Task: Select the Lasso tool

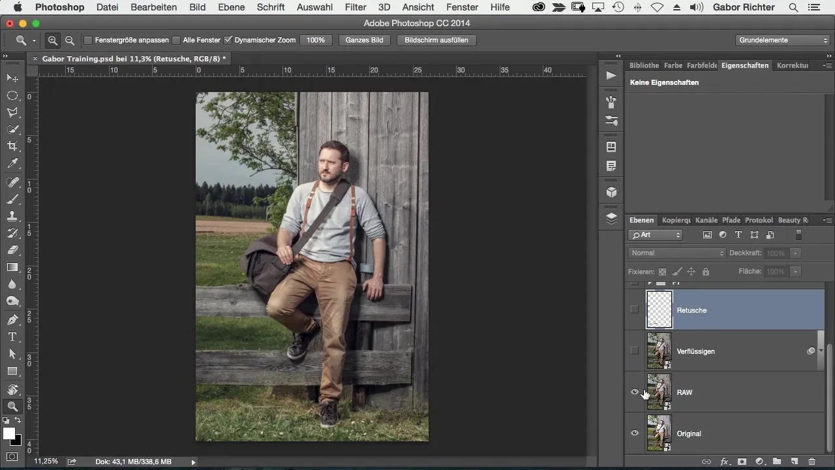Action: point(12,112)
